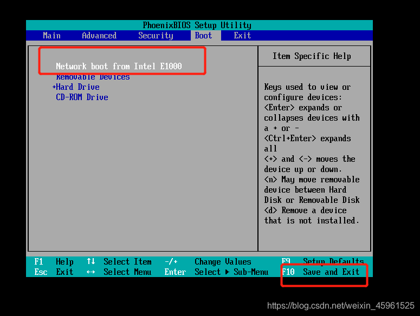Click F10 Save and Exit
Screen dimensions: 420x316
point(320,272)
